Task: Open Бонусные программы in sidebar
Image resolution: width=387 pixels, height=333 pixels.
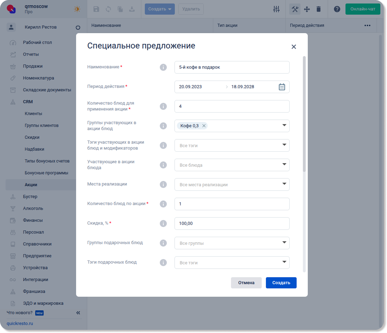Action: [x=46, y=173]
